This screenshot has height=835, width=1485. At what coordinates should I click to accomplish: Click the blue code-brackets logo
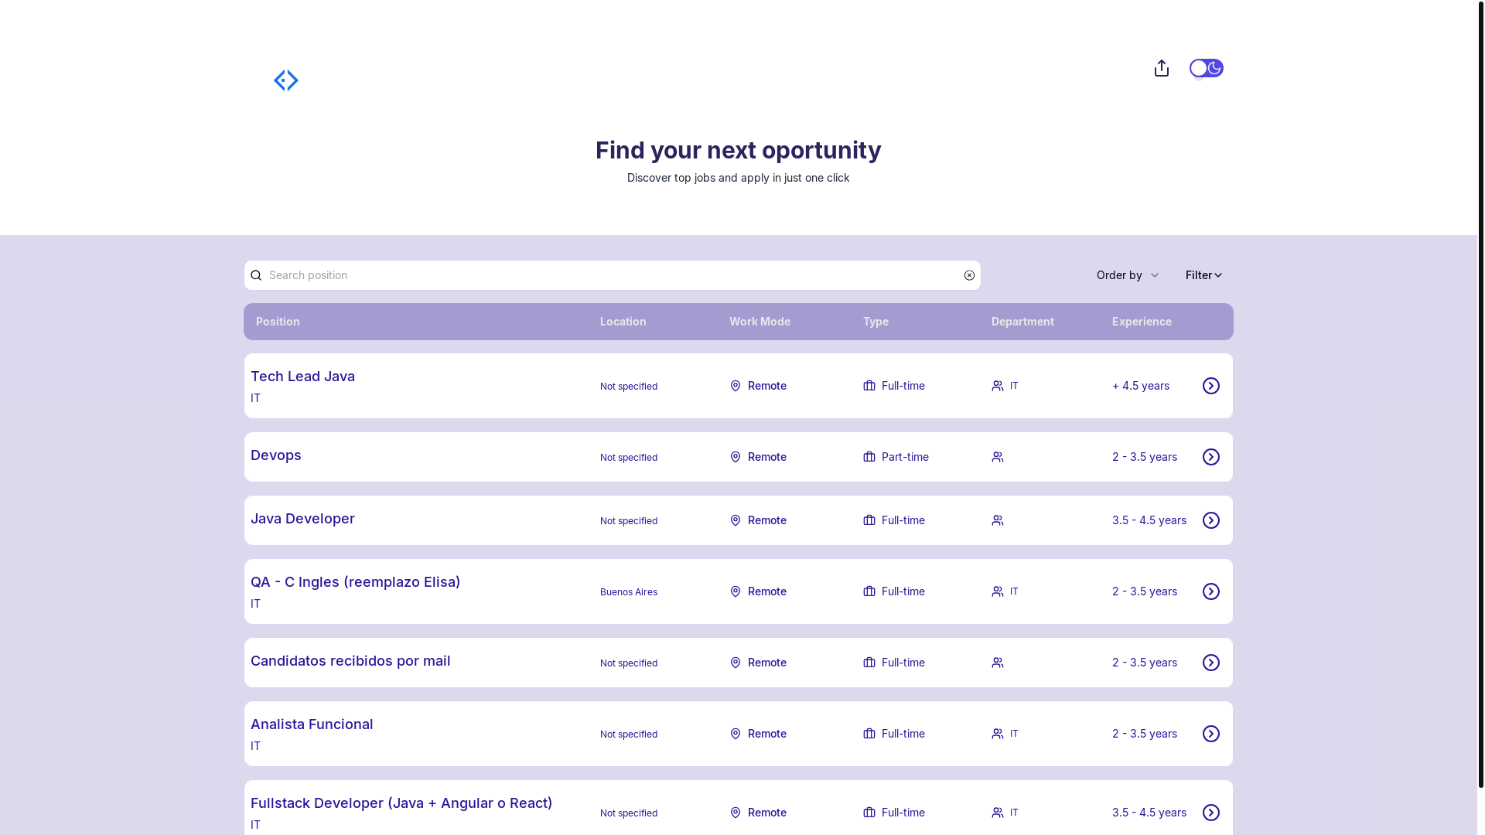[x=286, y=80]
